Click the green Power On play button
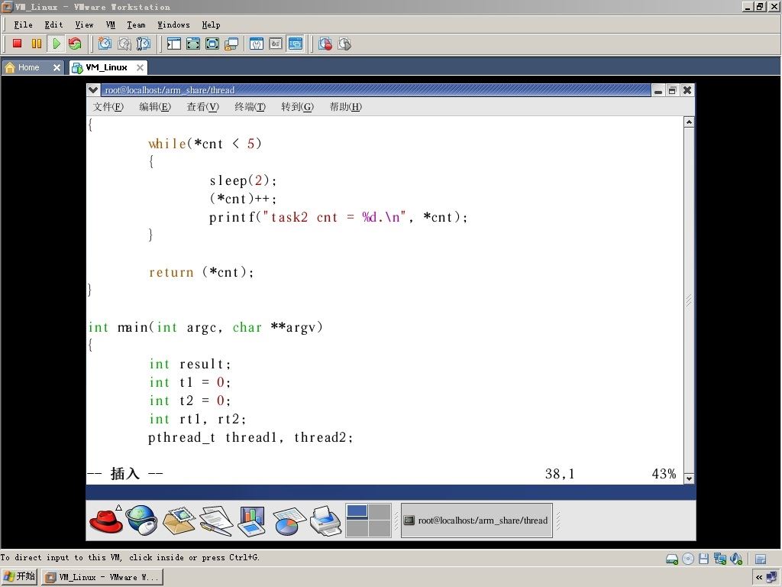Screen dimensions: 782x587 point(56,44)
